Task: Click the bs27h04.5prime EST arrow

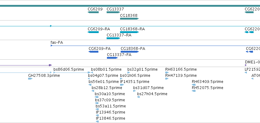Action: click(138, 97)
